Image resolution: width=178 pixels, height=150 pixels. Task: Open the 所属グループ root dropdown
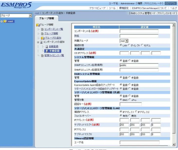click(x=127, y=41)
